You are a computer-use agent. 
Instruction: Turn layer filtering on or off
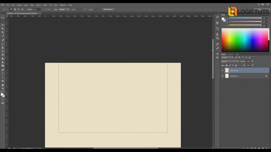click(253, 57)
